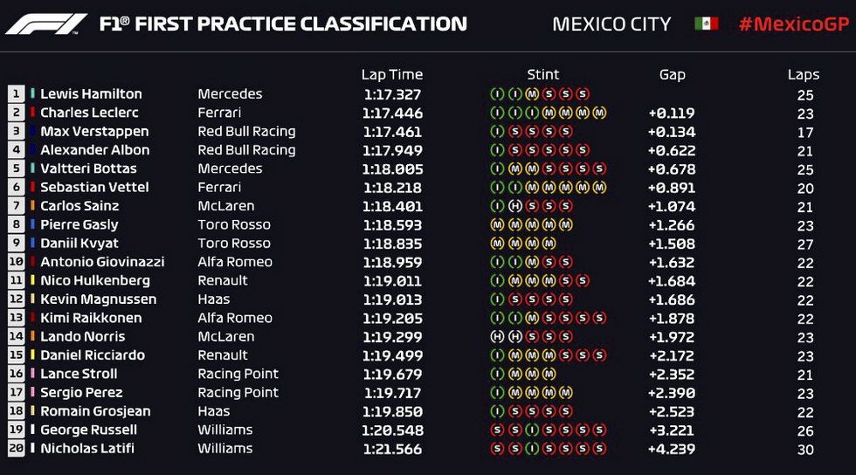Click Gasly's first medium tyre icon
This screenshot has height=475, width=856.
(x=497, y=224)
